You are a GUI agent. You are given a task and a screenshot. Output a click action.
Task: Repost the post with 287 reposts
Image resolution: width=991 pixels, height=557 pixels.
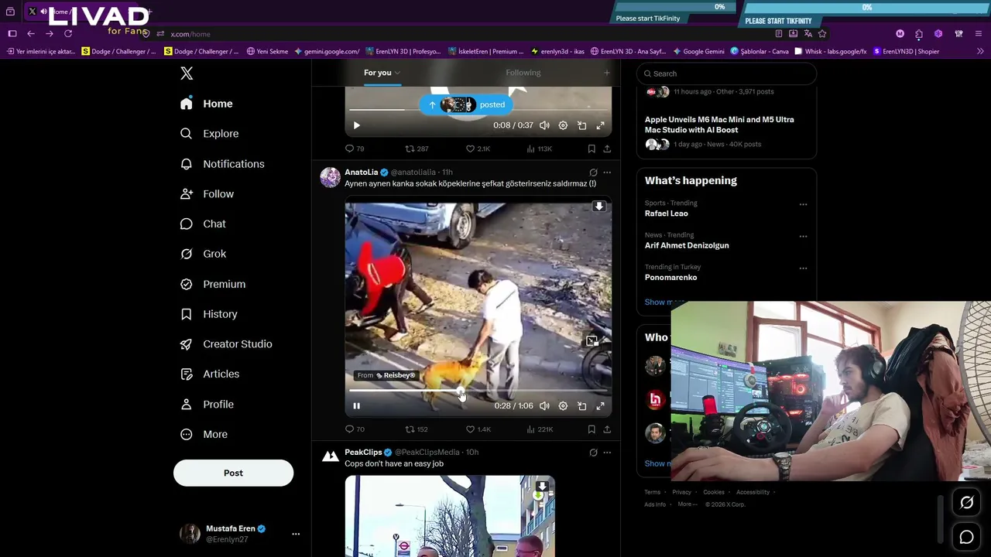pyautogui.click(x=417, y=149)
